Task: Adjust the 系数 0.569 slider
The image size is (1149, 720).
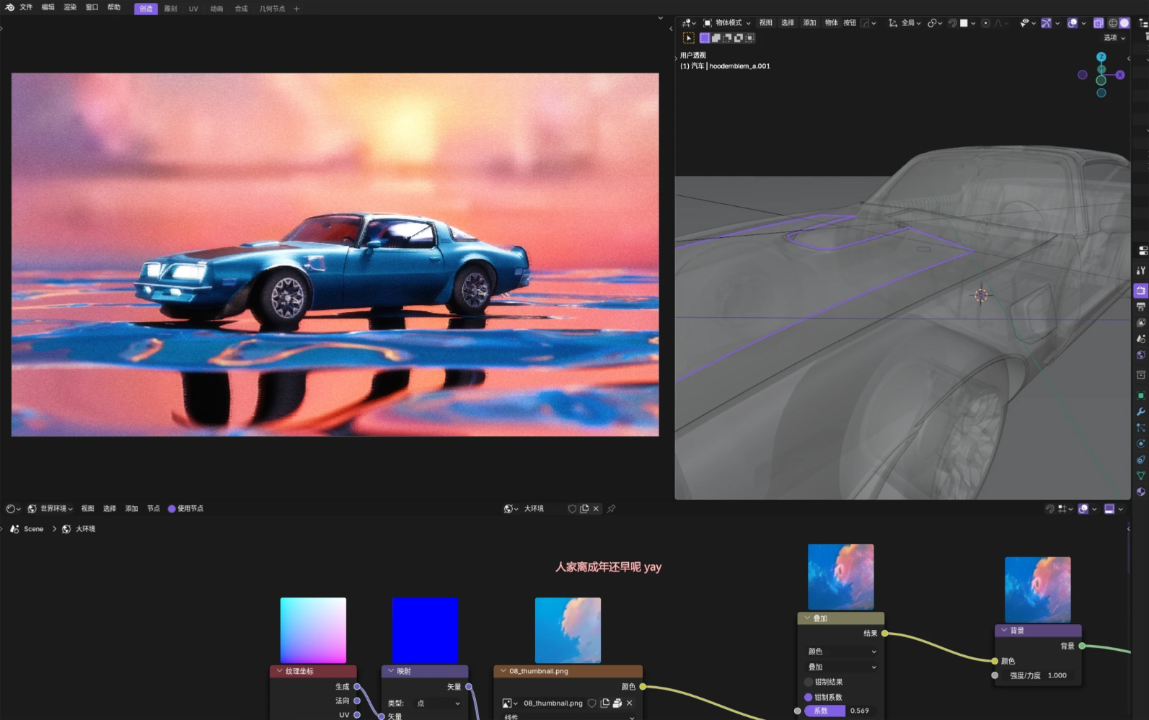Action: tap(840, 711)
